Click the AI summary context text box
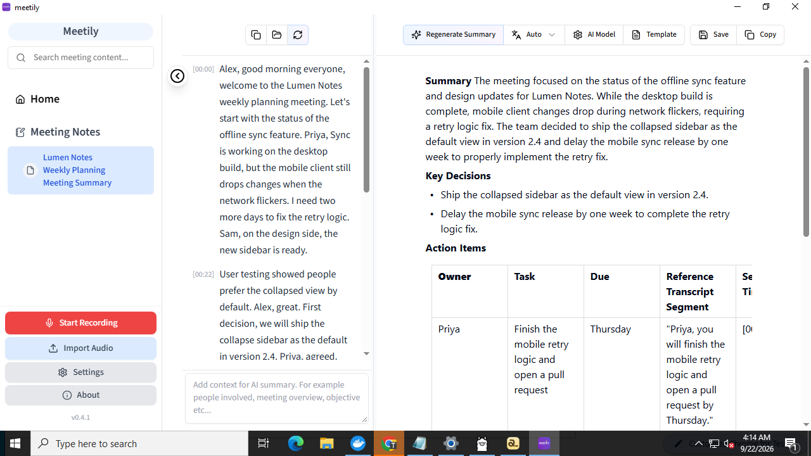 (x=276, y=398)
